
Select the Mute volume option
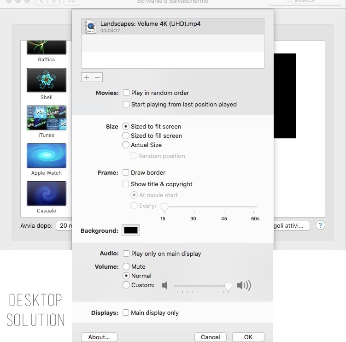[x=126, y=266]
